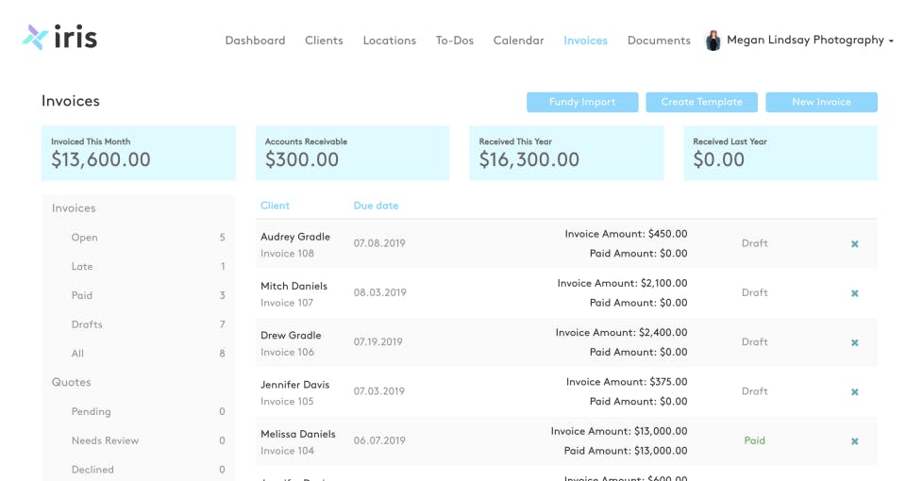Screen dimensions: 906x481
Task: Delete Drew Gradle Invoice 106
Action: (x=855, y=342)
